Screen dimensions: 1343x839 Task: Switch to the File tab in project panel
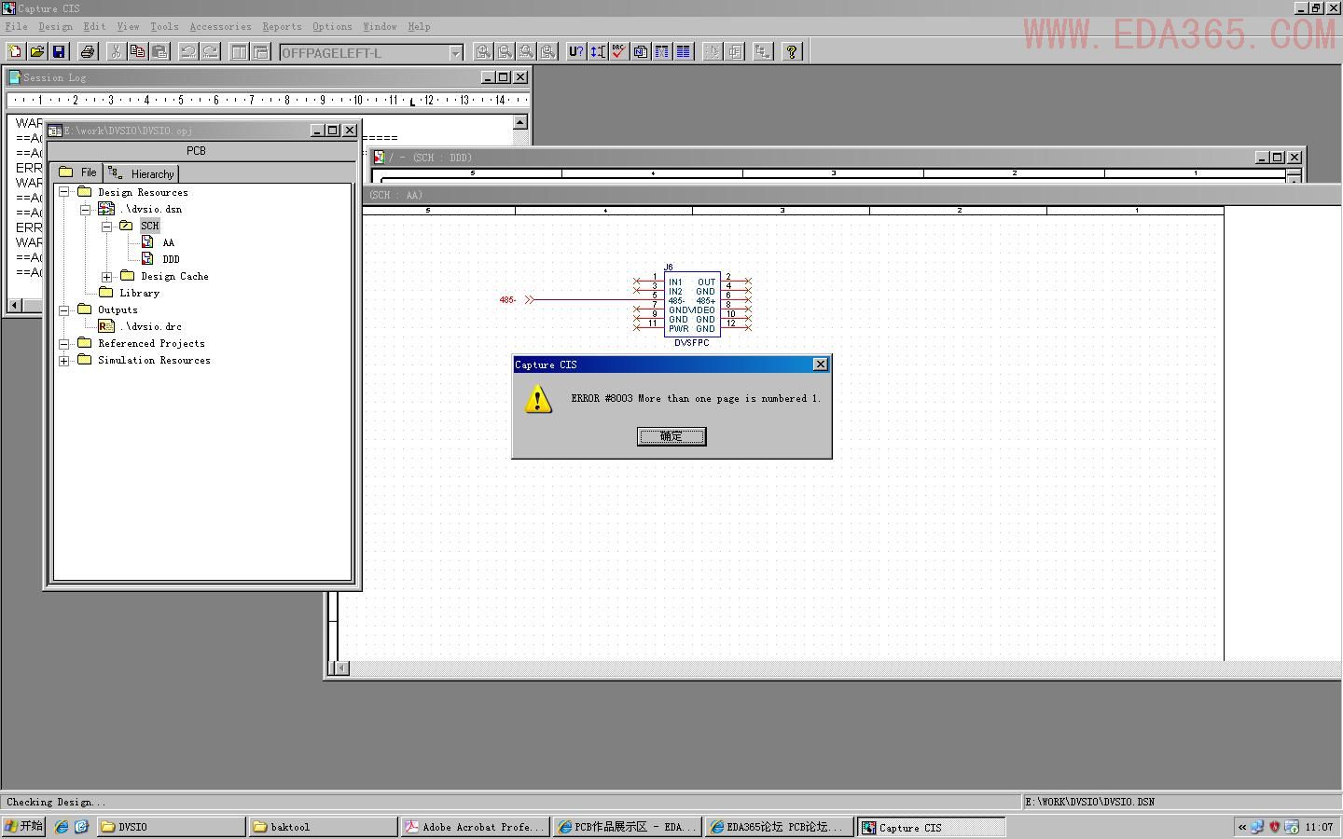(x=77, y=172)
